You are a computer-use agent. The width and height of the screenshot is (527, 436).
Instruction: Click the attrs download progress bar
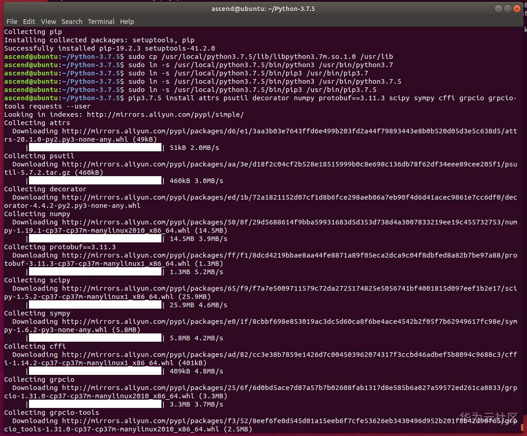tap(95, 147)
